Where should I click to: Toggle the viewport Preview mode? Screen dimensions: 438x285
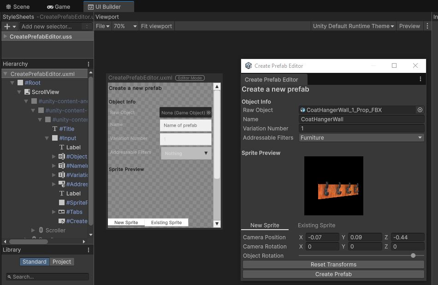tap(409, 26)
